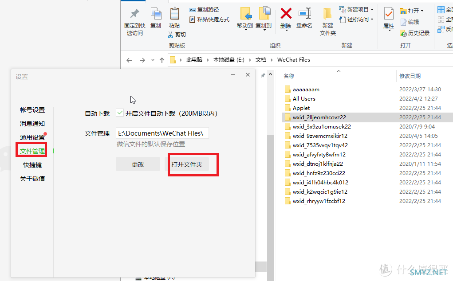Click the red Delete icon

[286, 14]
